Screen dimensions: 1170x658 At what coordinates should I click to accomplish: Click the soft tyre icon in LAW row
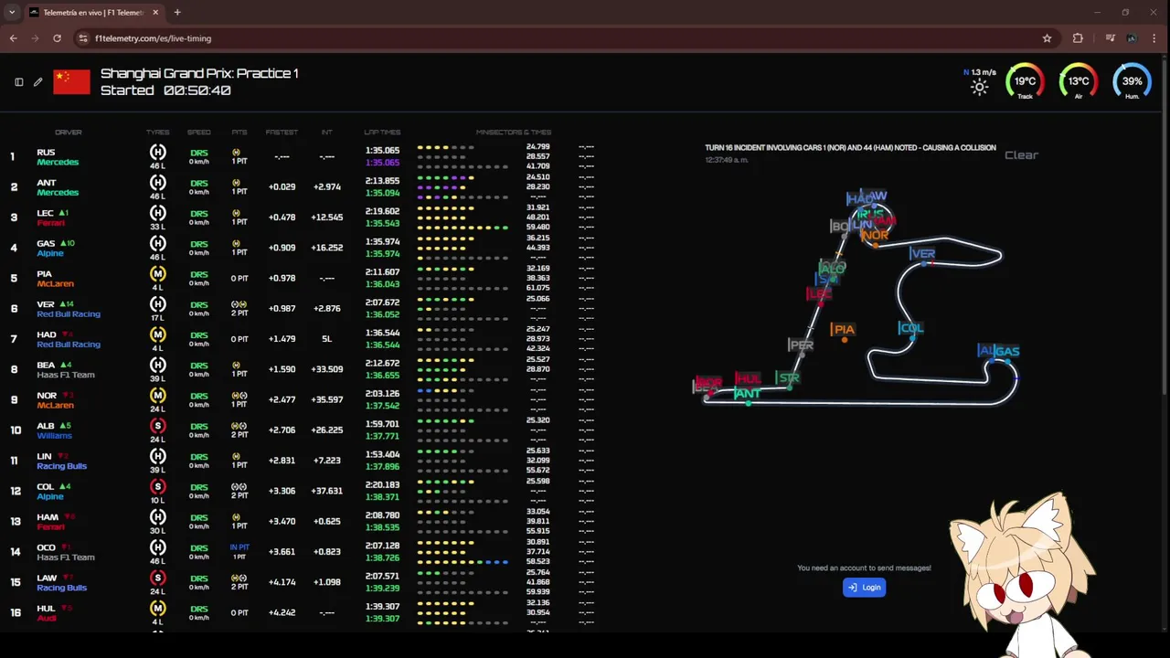(x=158, y=578)
